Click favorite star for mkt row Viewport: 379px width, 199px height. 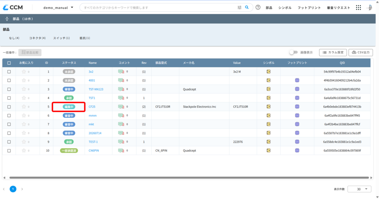click(24, 124)
